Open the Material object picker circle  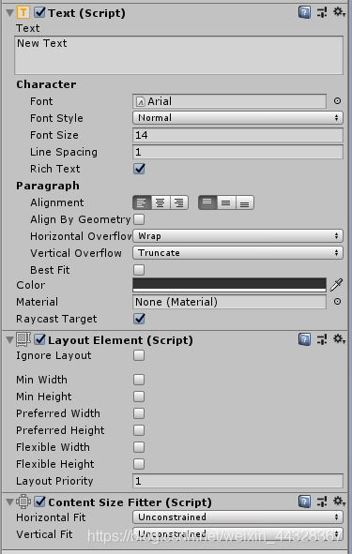pos(337,302)
